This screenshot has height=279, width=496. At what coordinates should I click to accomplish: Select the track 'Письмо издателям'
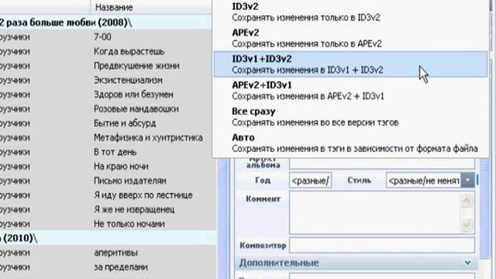click(130, 181)
